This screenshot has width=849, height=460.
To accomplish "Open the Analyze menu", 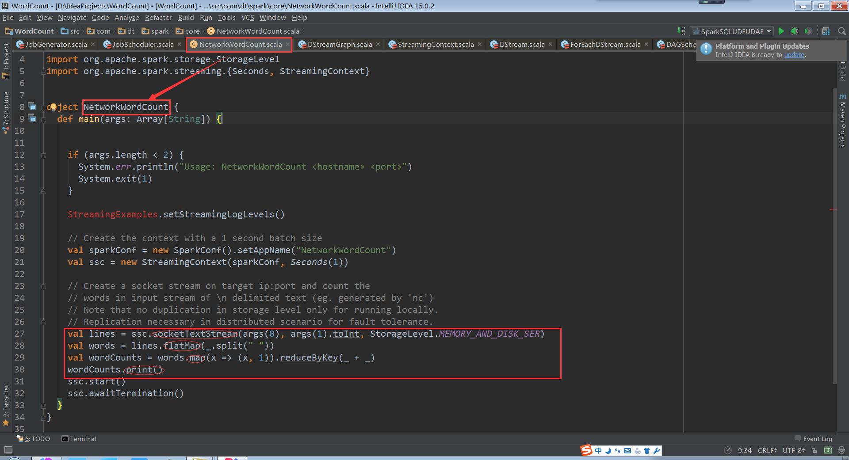I will click(127, 17).
